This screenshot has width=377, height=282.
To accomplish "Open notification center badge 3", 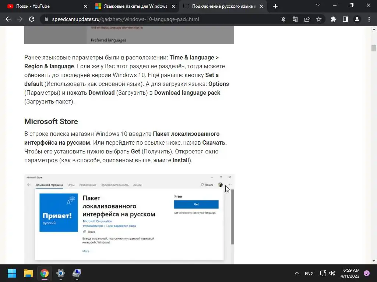I will pos(367,273).
